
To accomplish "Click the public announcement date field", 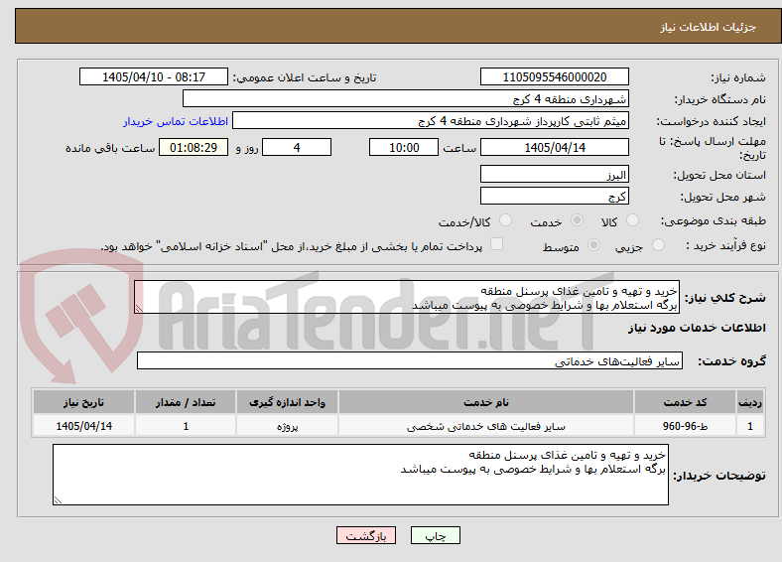I will (x=154, y=76).
